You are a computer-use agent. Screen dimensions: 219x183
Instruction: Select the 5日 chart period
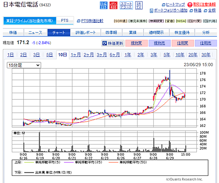50,55
